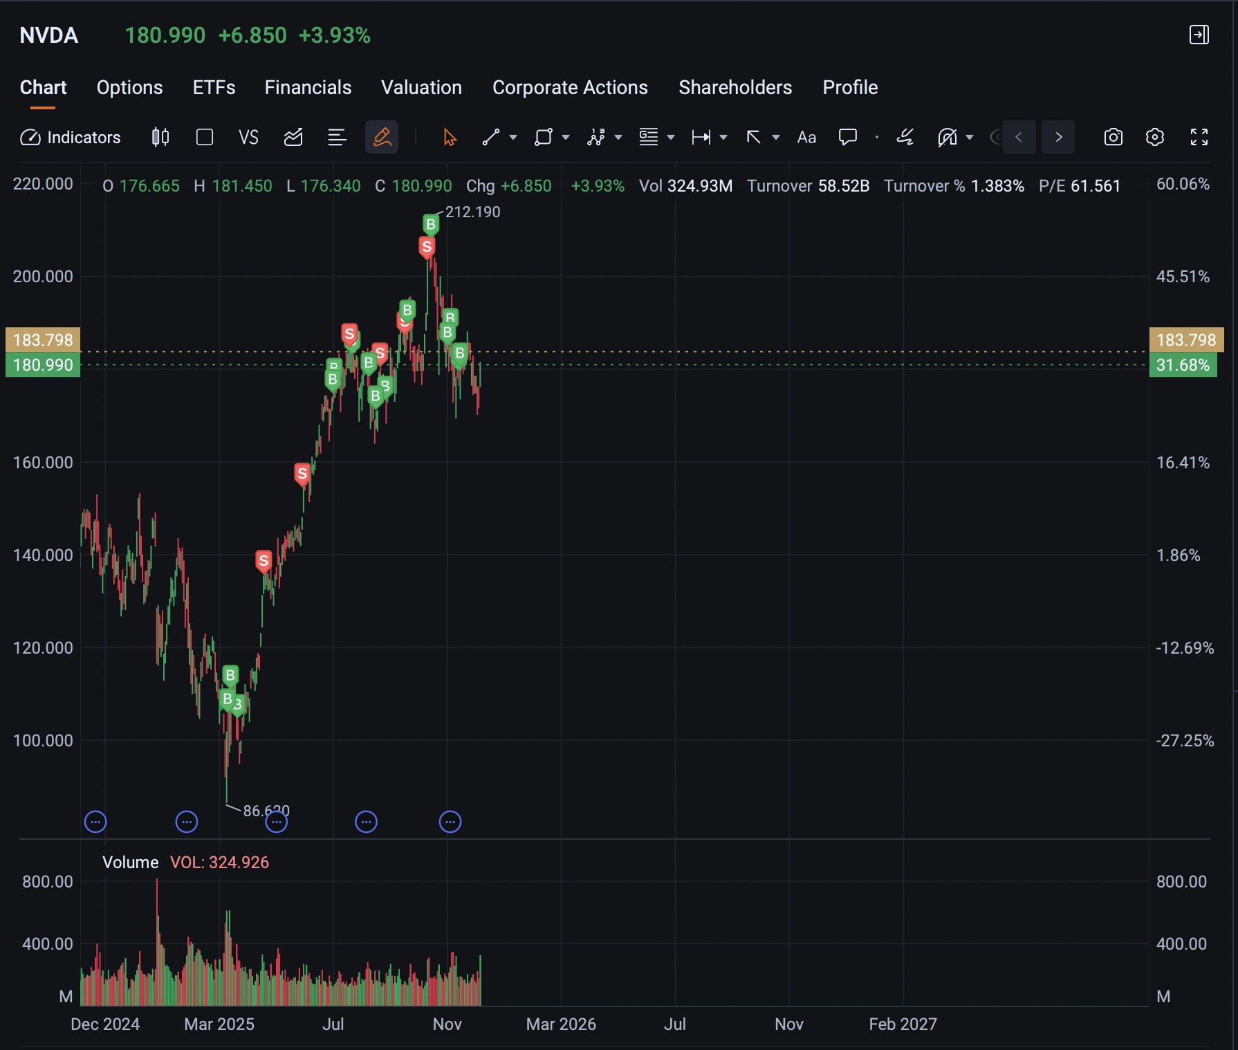Open event marker under Dec 2024

click(x=95, y=822)
